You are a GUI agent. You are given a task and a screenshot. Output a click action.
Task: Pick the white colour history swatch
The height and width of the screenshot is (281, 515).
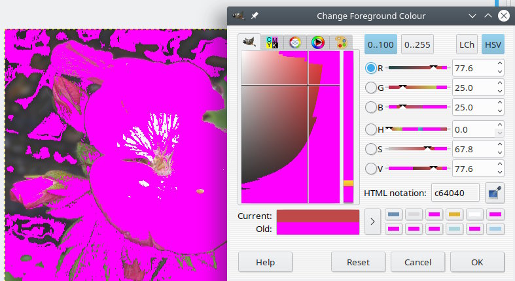pyautogui.click(x=475, y=214)
